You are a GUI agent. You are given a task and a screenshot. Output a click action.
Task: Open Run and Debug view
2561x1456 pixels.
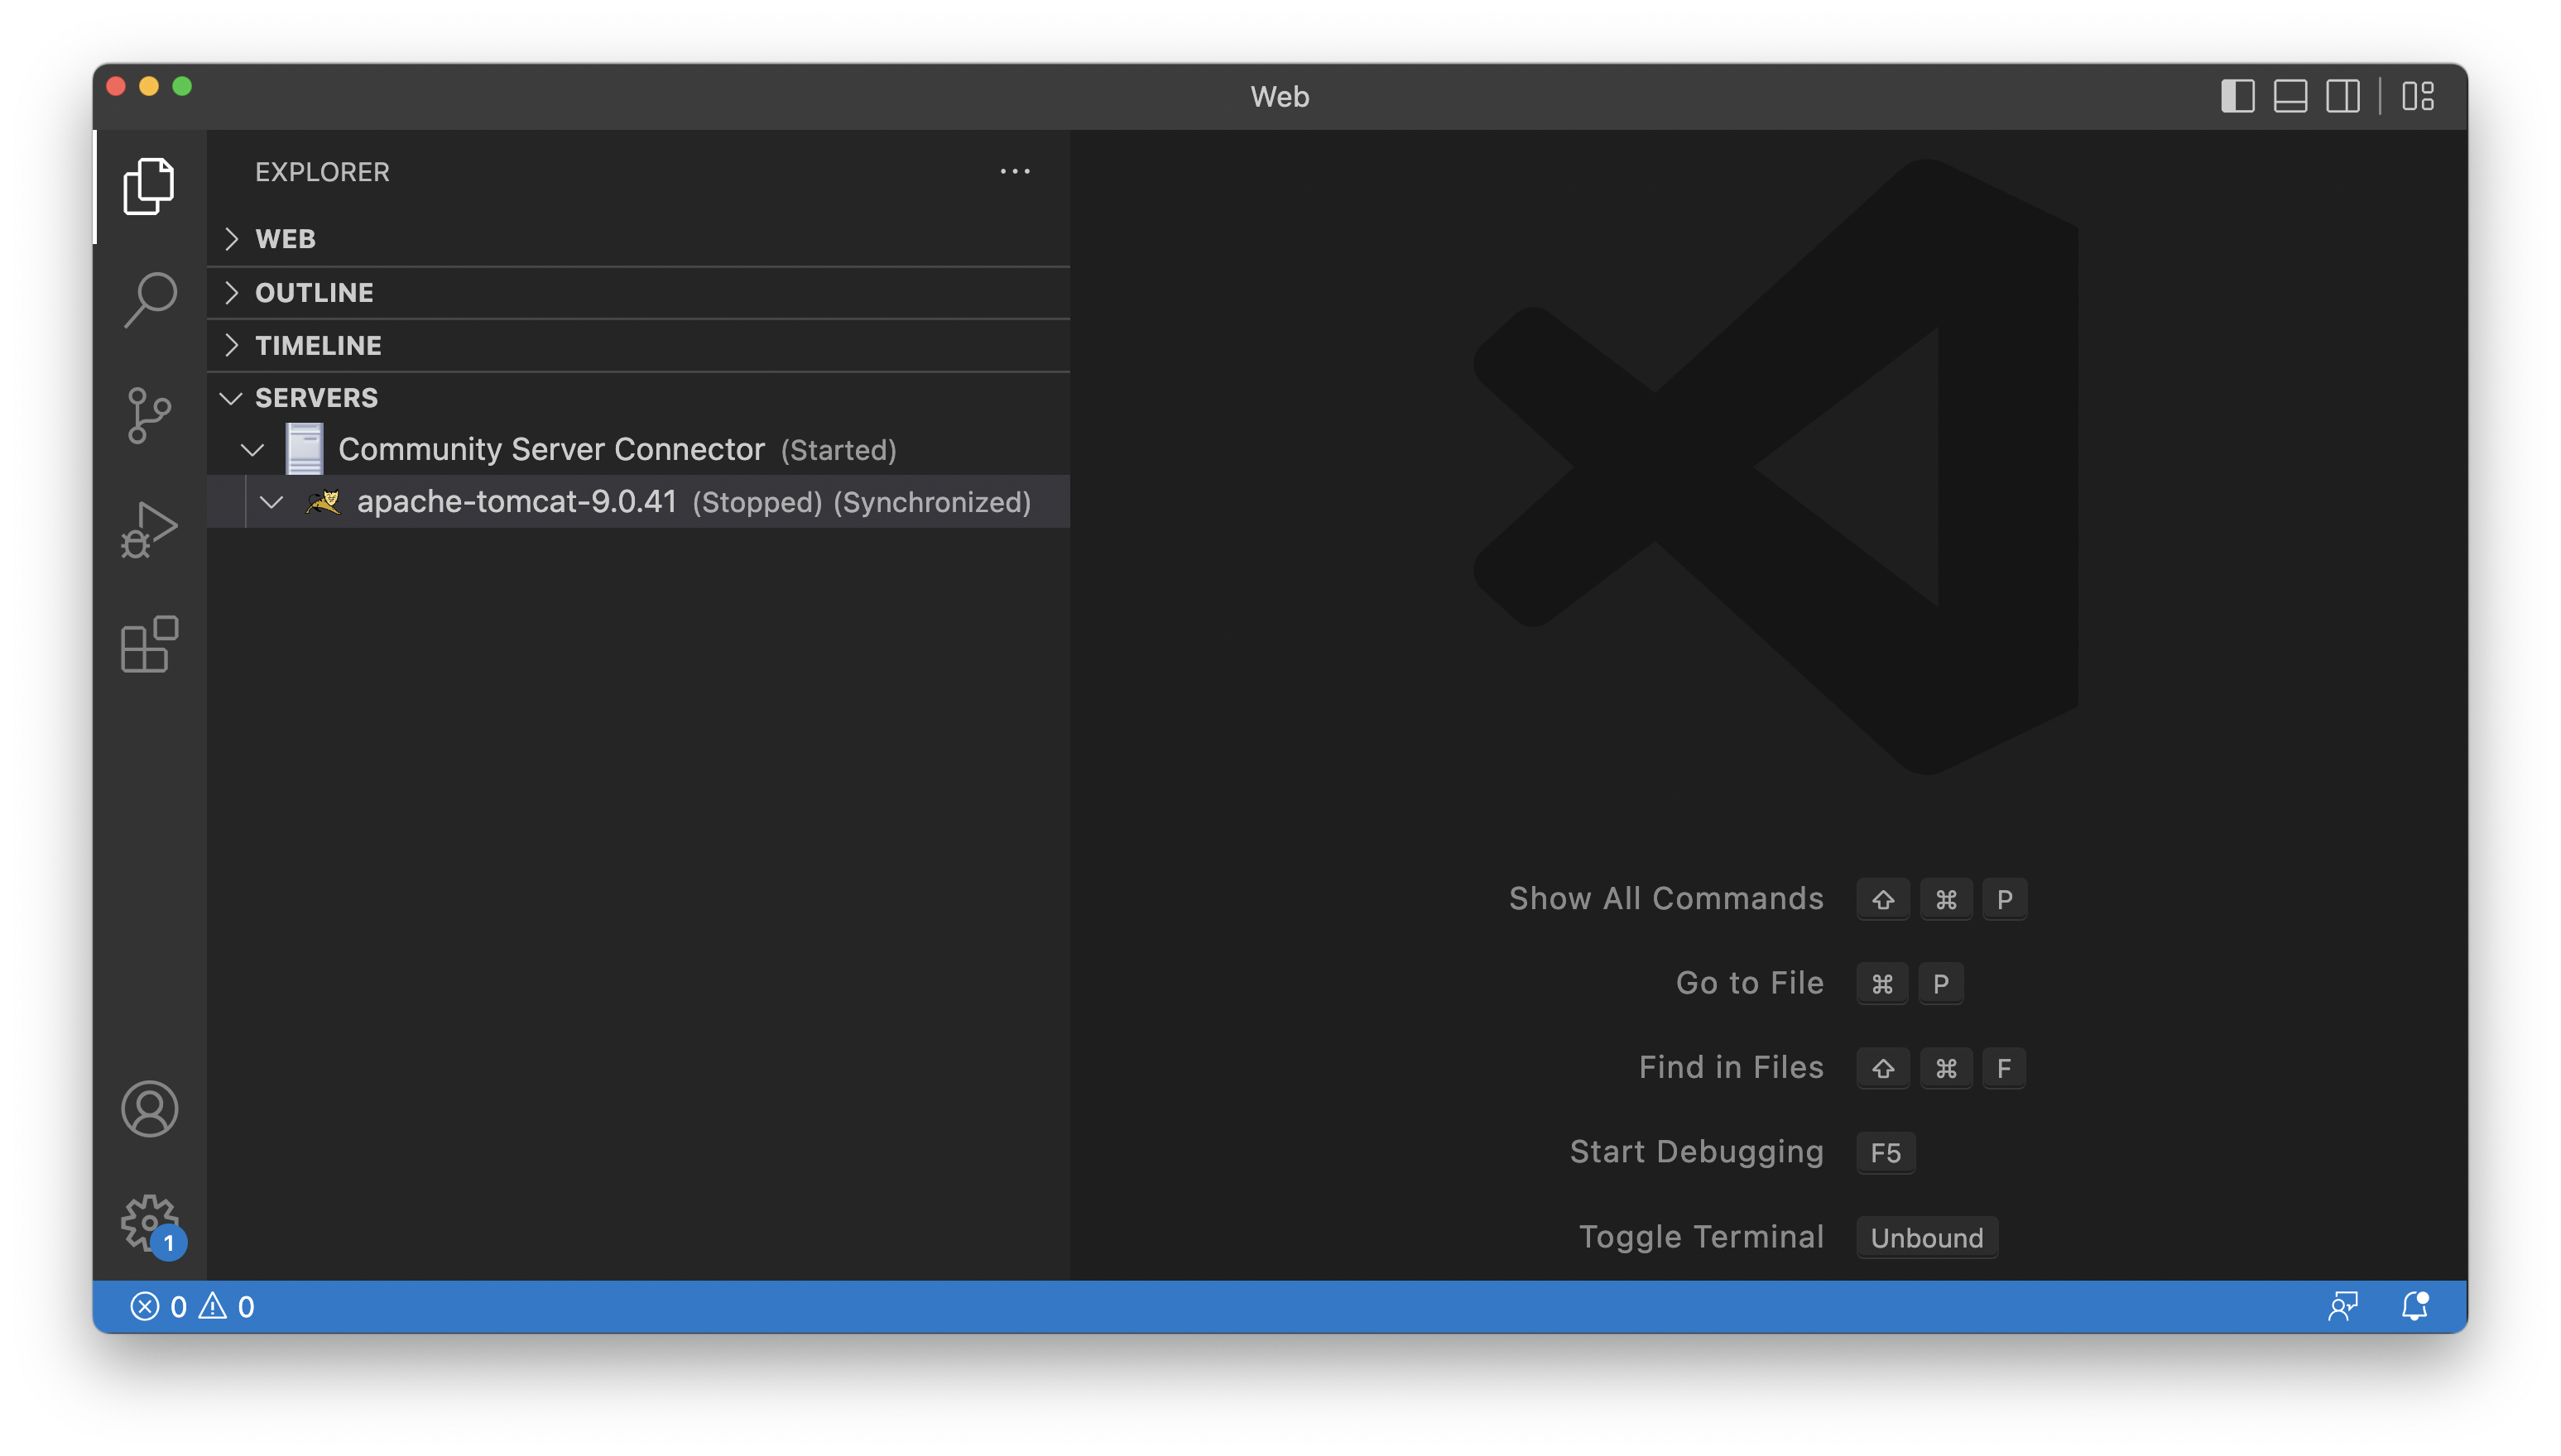149,529
